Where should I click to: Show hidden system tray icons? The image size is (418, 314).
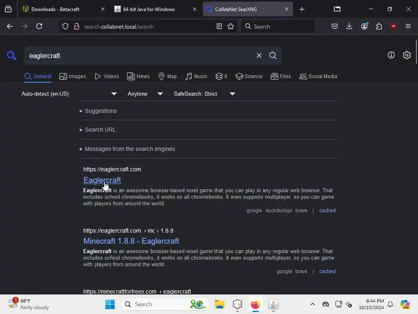coord(312,304)
